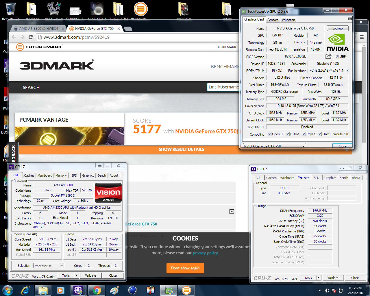This screenshot has height=296, width=370.
Task: Toggle the UEFI checkbox in GPU-Z
Action: click(x=337, y=57)
